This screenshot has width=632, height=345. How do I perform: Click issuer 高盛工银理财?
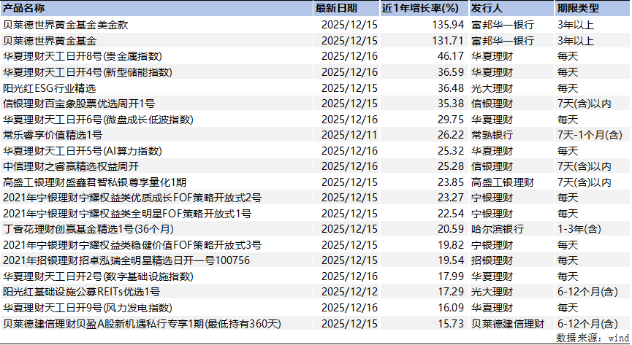tap(503, 182)
